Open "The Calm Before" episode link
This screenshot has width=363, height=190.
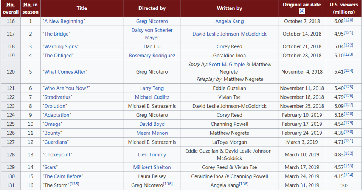tap(63, 176)
